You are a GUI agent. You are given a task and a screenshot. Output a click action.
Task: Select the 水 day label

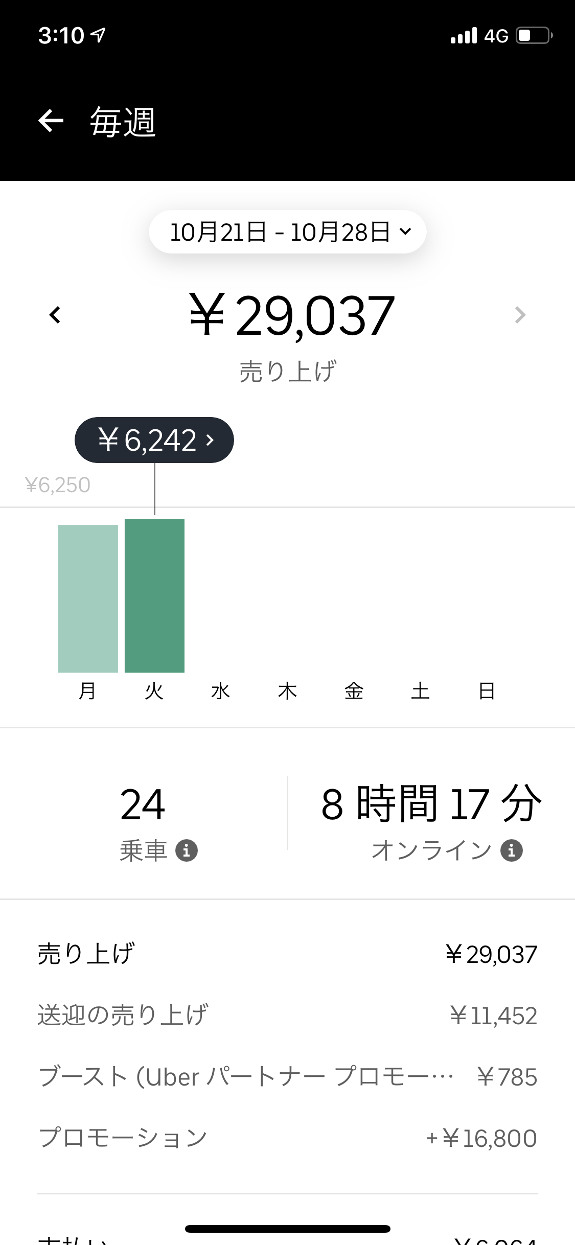(221, 691)
